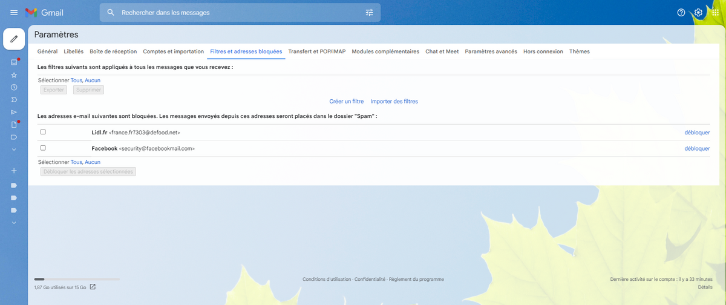
Task: Click the Dernière activité sur le compte text
Action: click(661, 279)
